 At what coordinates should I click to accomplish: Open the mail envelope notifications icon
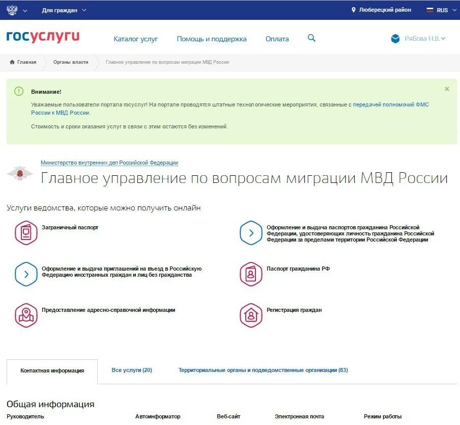click(x=395, y=39)
